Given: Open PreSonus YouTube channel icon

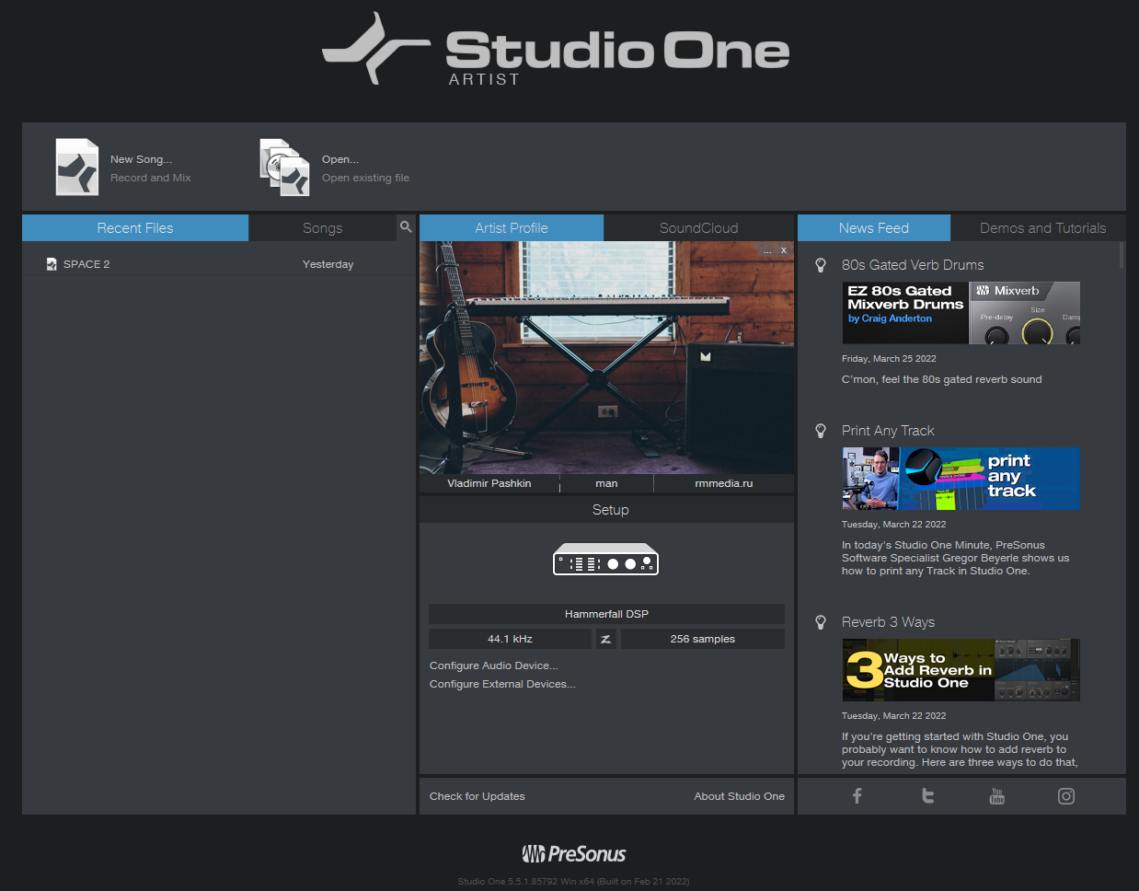Looking at the screenshot, I should coord(996,796).
